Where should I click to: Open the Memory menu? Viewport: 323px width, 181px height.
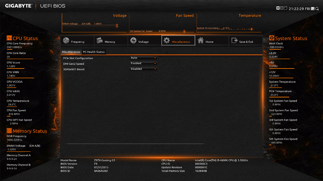pos(111,41)
